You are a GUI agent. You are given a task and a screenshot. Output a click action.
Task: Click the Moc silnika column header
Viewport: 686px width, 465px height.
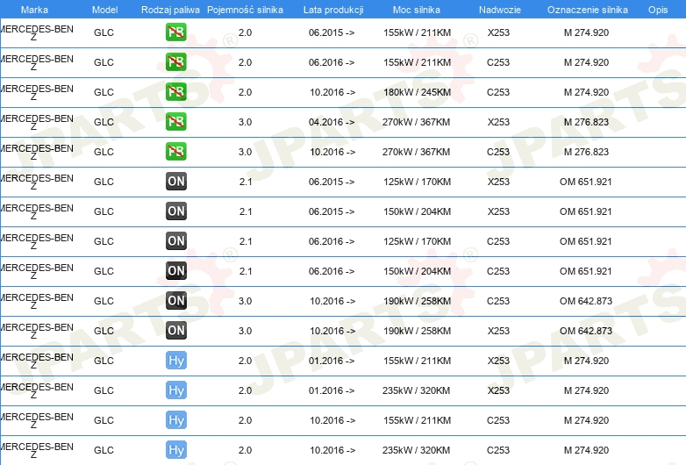tap(417, 10)
